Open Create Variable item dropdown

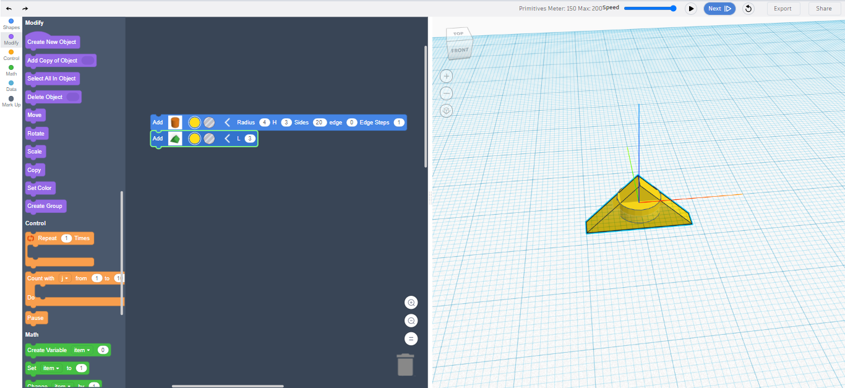pyautogui.click(x=82, y=350)
